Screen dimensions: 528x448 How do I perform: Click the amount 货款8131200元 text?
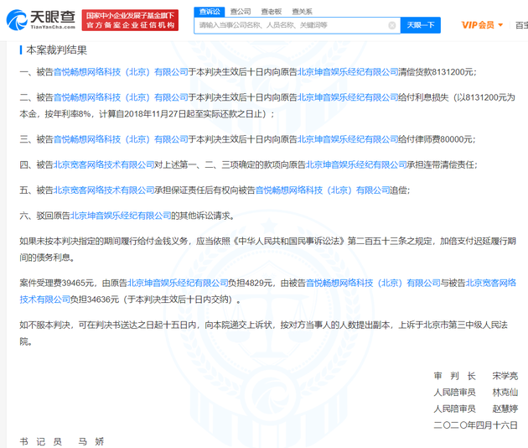coord(444,72)
